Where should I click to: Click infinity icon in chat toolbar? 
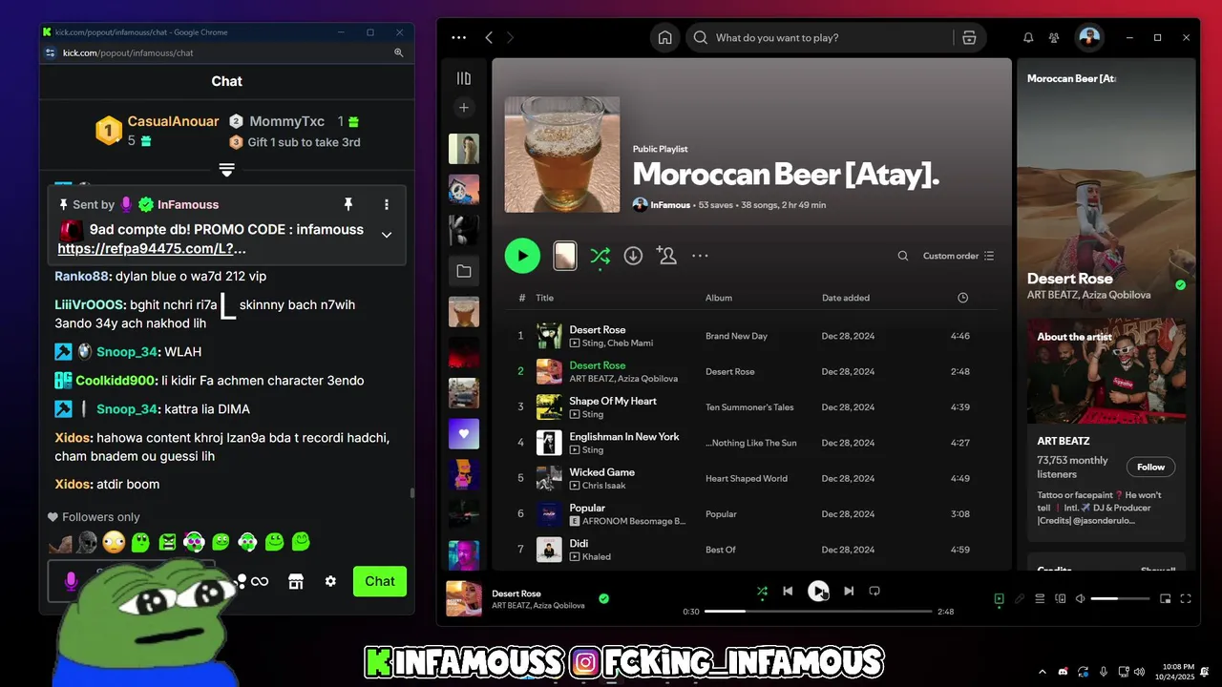[x=260, y=581]
